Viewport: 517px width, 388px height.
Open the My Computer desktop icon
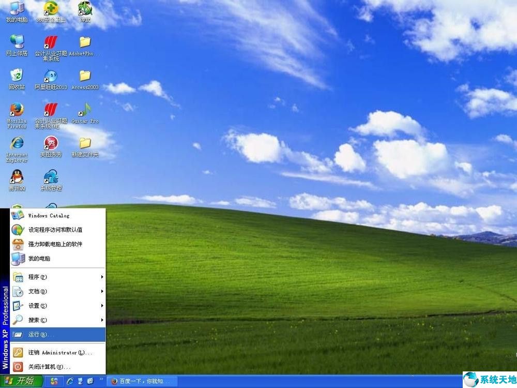(17, 12)
